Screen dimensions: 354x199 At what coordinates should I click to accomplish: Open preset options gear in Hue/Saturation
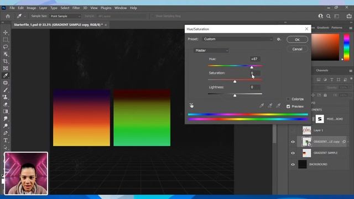tap(279, 39)
